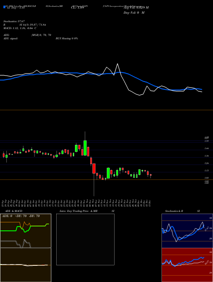
Task: Select the "12 Day = 1.13" label
Action: (15, 8)
